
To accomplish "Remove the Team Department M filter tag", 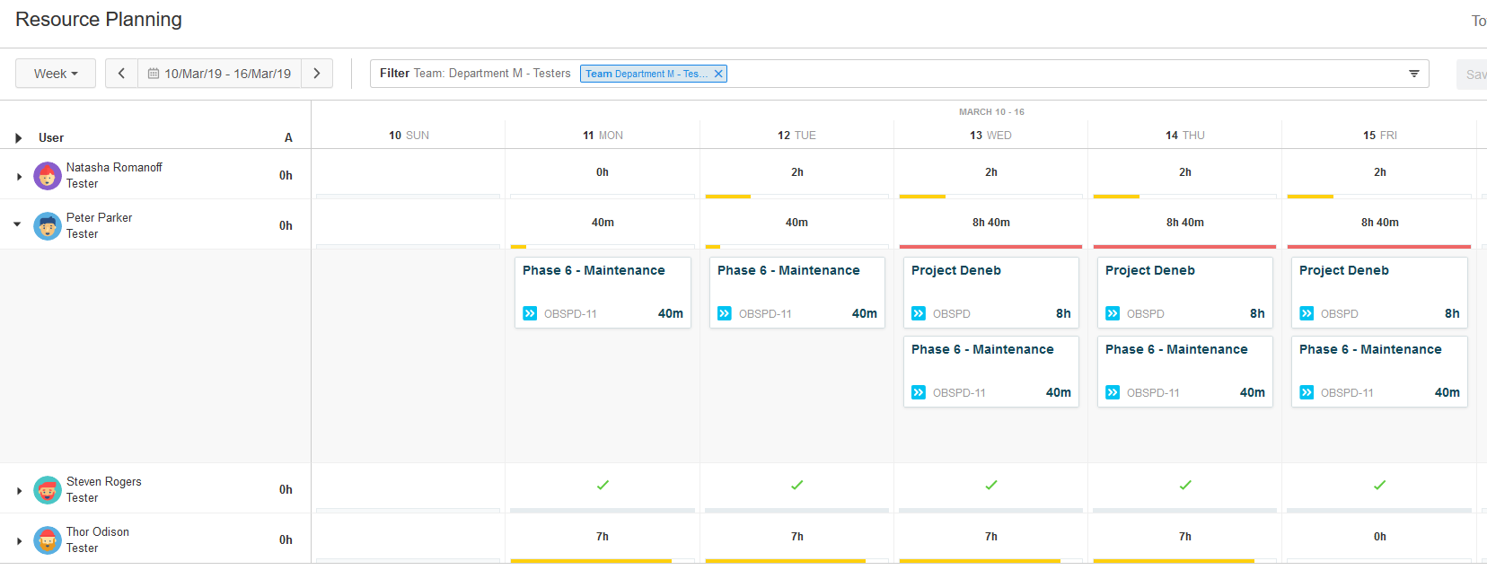I will (x=718, y=74).
